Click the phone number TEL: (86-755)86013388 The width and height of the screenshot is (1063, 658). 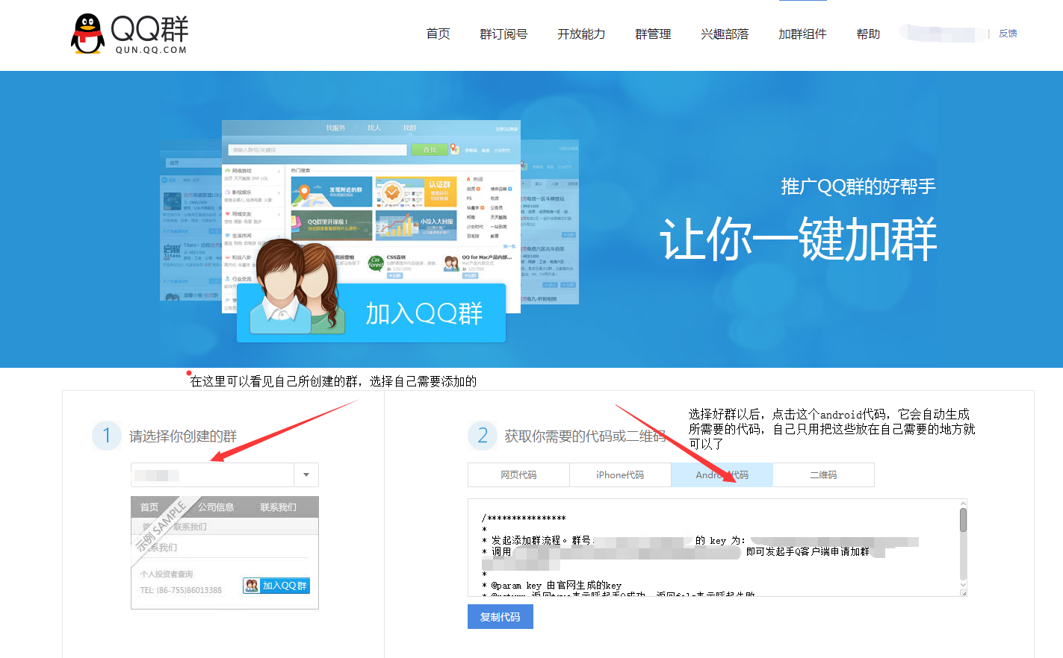coord(181,590)
